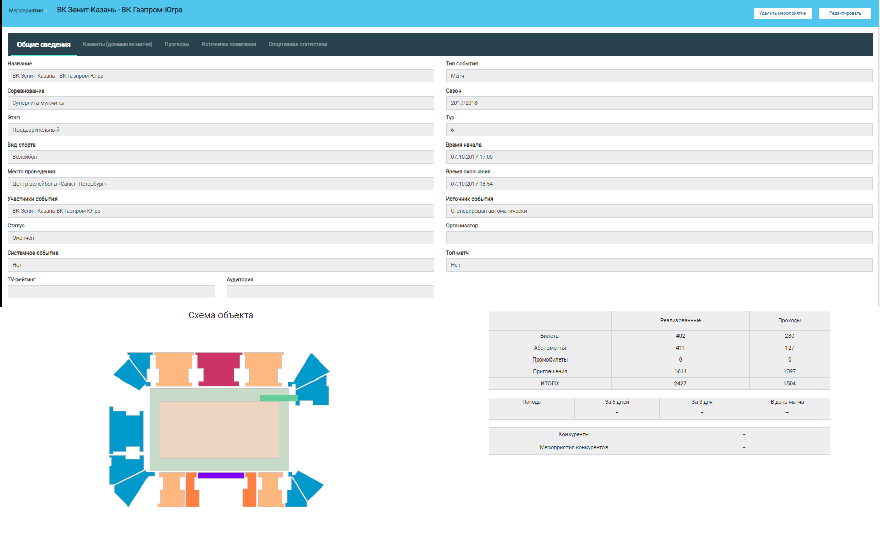
Task: Click the Редактировать button
Action: point(845,13)
